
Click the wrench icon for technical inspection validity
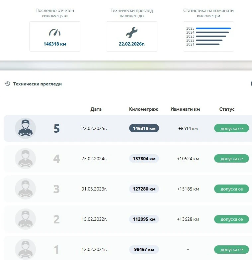[131, 32]
